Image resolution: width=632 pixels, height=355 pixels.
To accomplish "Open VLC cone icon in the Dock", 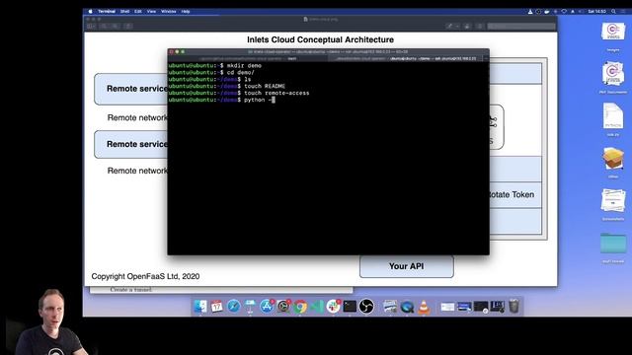I will pyautogui.click(x=424, y=307).
